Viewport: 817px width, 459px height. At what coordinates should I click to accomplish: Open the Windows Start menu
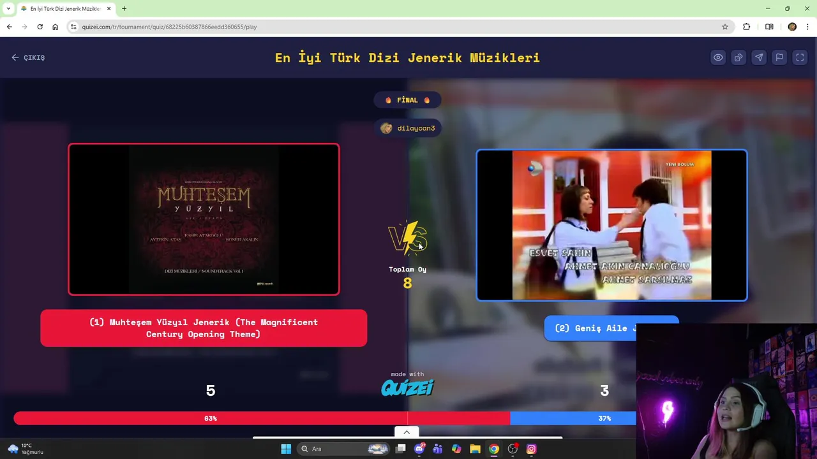click(x=286, y=449)
